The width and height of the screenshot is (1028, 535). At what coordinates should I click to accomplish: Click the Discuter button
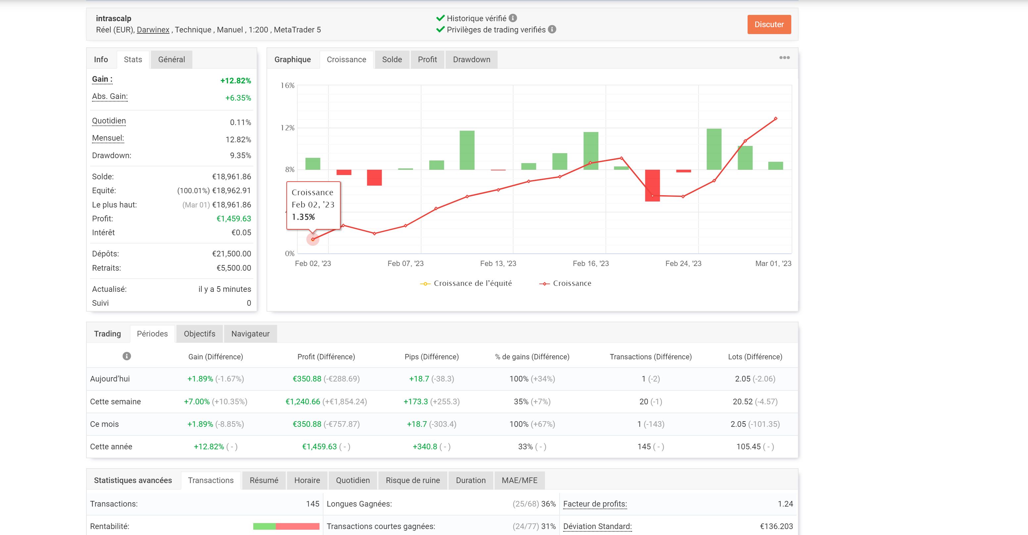(769, 24)
